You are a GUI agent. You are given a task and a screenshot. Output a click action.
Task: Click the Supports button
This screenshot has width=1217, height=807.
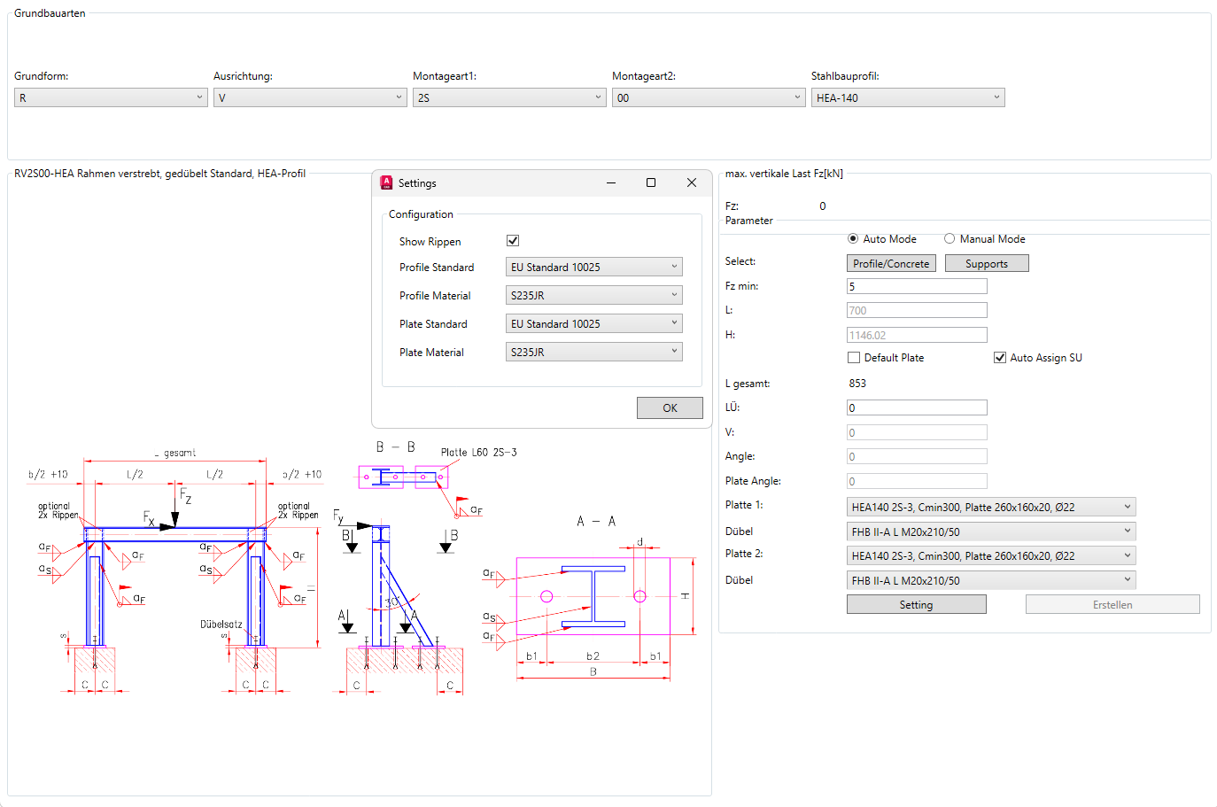(987, 263)
